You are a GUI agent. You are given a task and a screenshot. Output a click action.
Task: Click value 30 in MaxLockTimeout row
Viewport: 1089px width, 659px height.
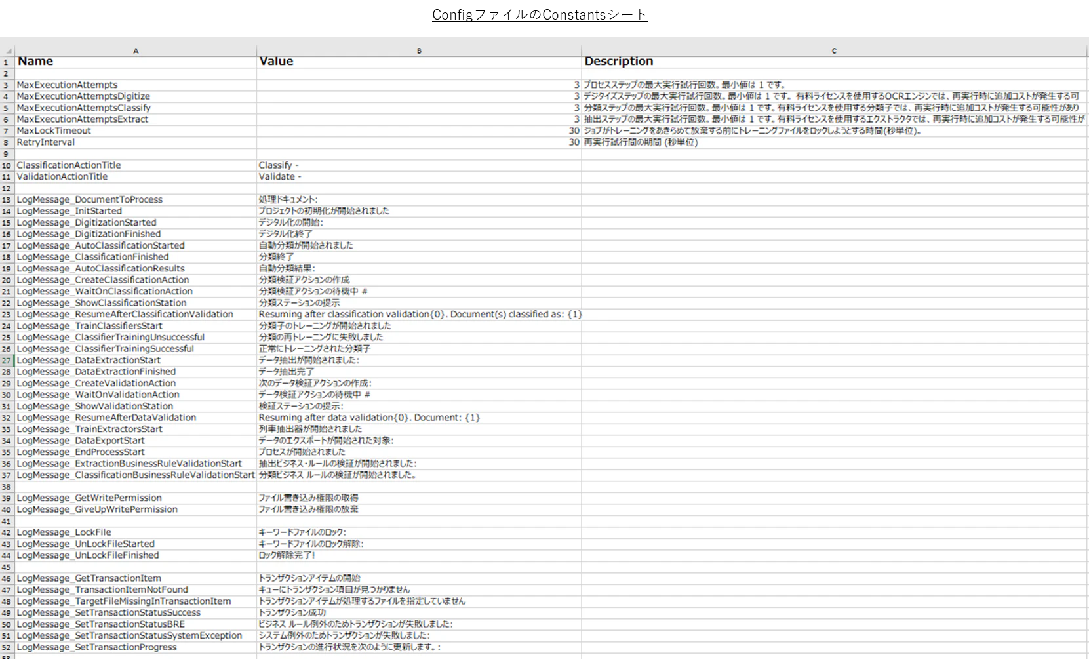coord(419,131)
